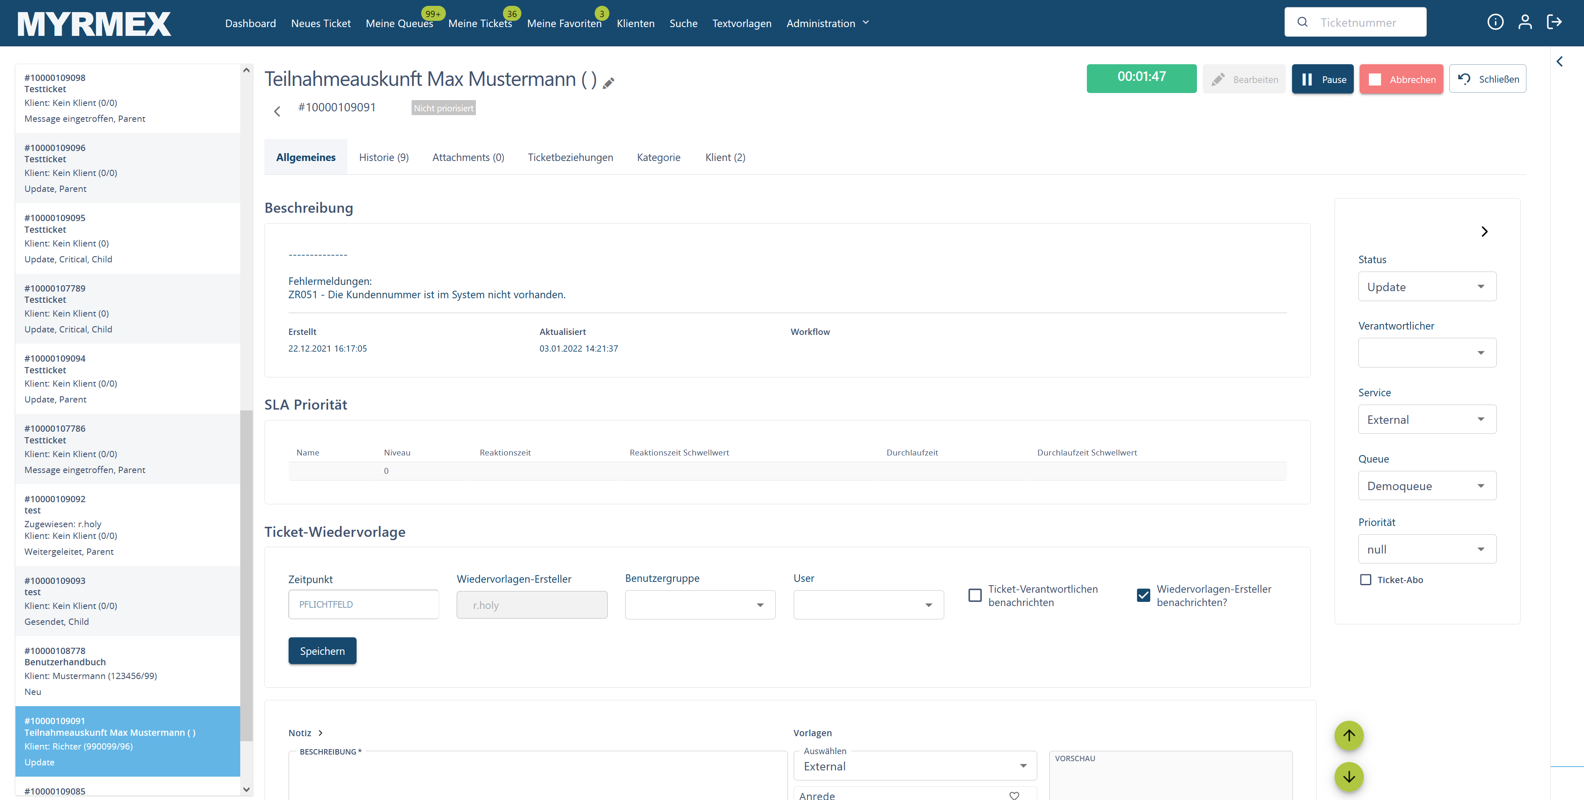The width and height of the screenshot is (1584, 800).
Task: Jump to bottom with green down arrow
Action: click(x=1348, y=777)
